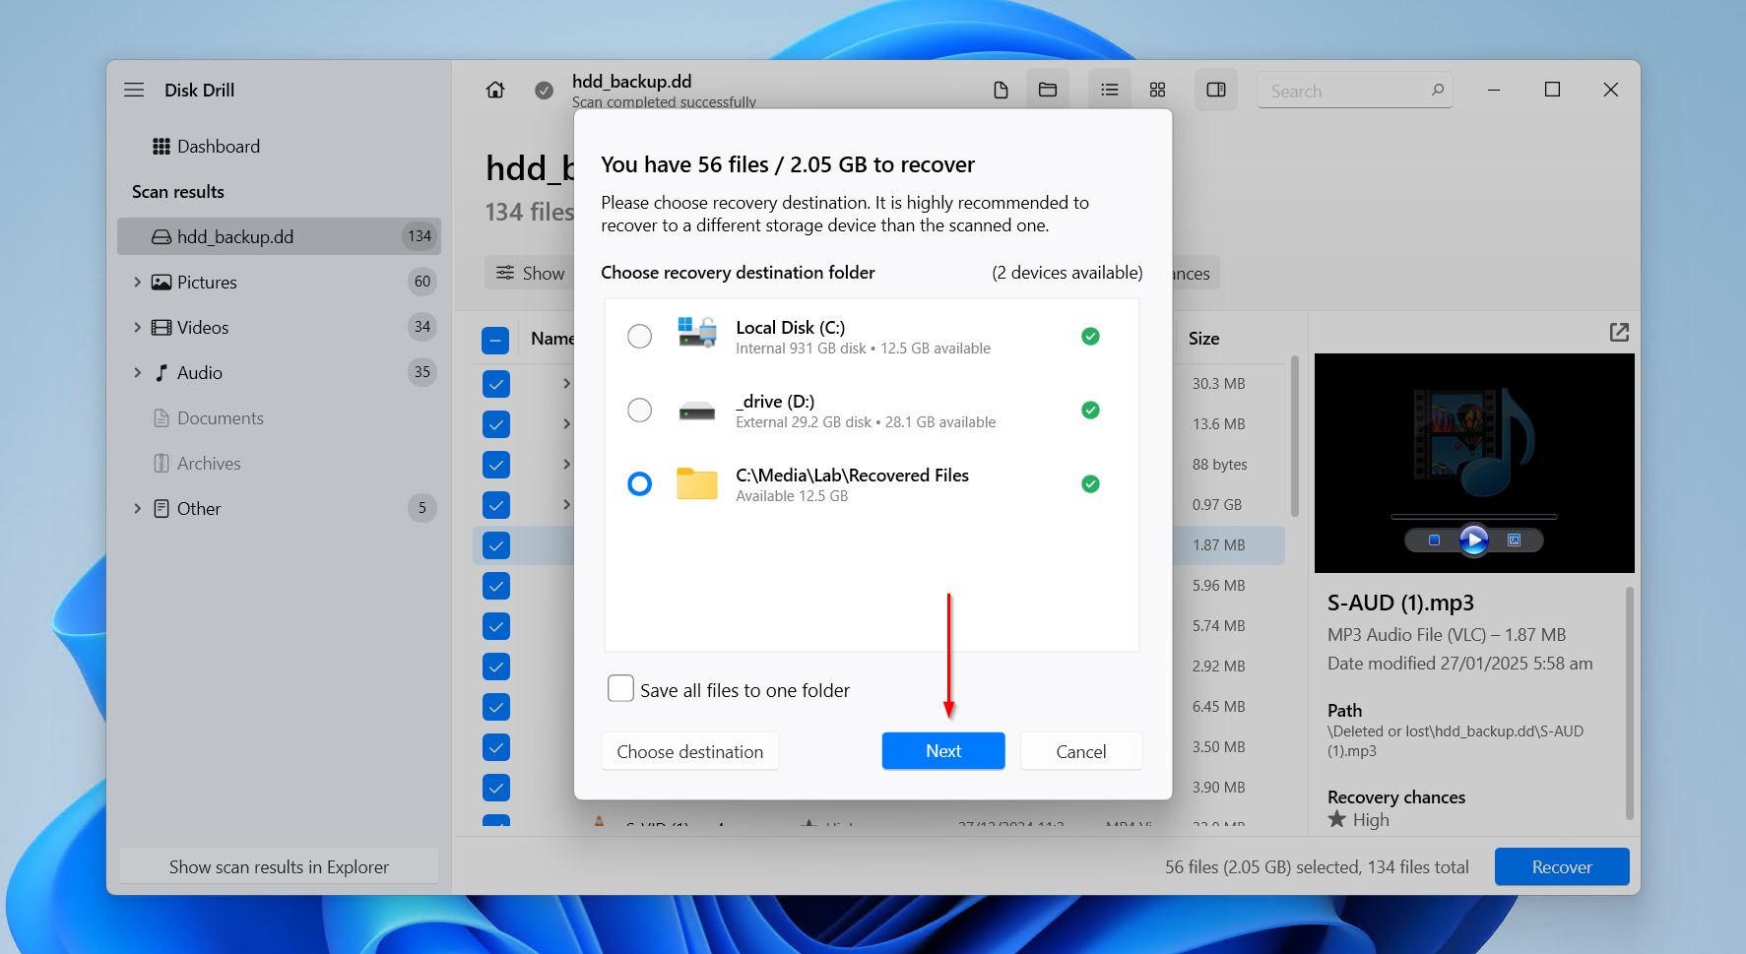This screenshot has height=954, width=1746.
Task: Select the folder view icon in the toolbar
Action: click(x=1047, y=90)
